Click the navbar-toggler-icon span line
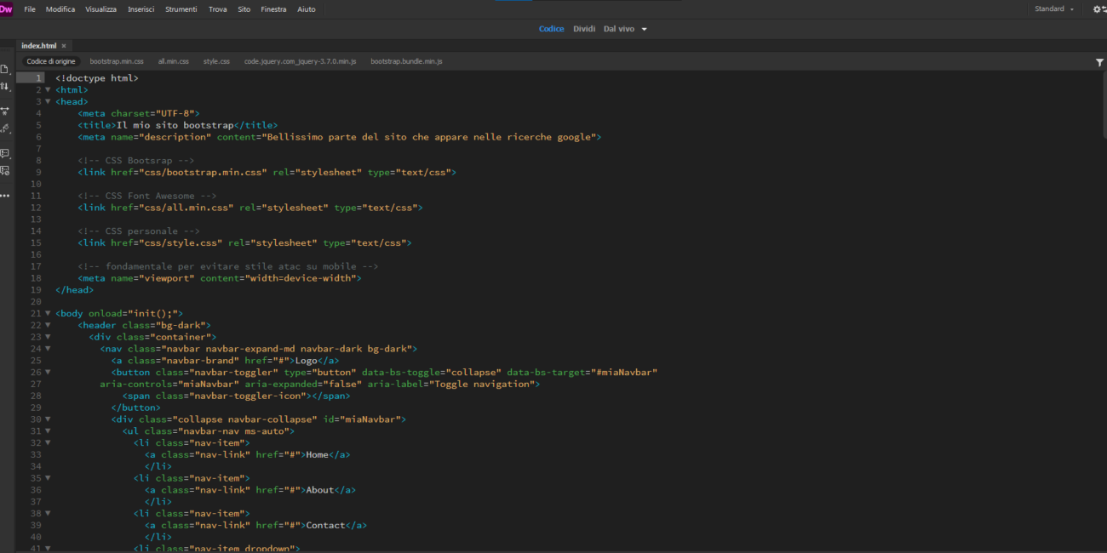 pos(236,396)
